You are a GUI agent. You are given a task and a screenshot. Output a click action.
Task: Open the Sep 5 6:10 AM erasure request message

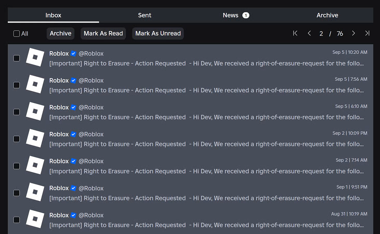[x=206, y=117]
